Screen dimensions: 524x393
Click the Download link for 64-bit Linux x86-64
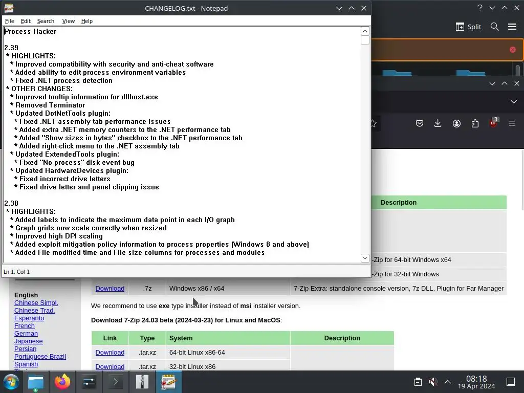click(110, 353)
